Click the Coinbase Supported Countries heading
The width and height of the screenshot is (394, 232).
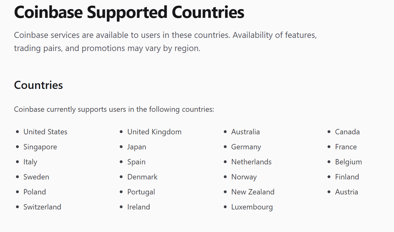129,13
